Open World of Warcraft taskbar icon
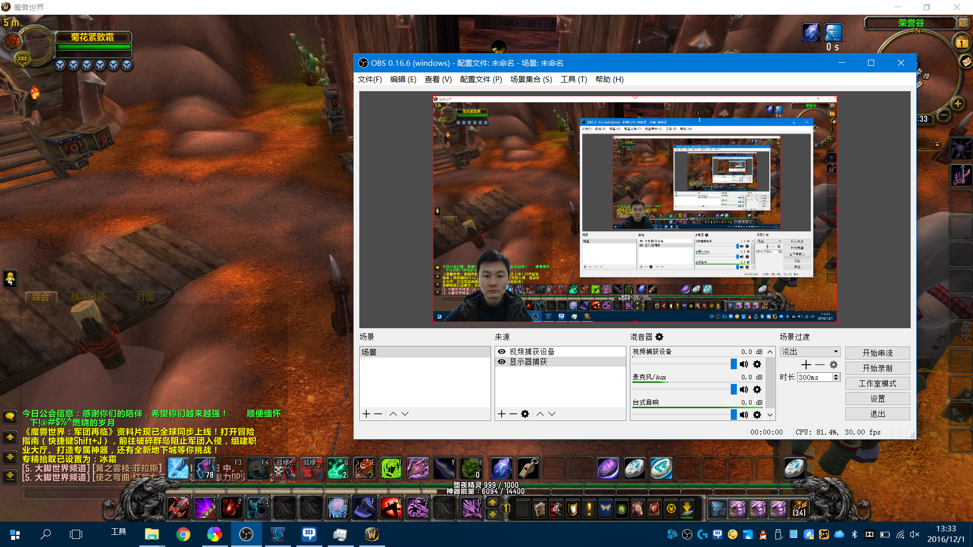973x547 pixels. pos(372,534)
